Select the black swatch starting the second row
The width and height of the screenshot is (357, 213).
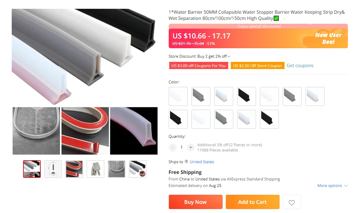click(x=178, y=119)
